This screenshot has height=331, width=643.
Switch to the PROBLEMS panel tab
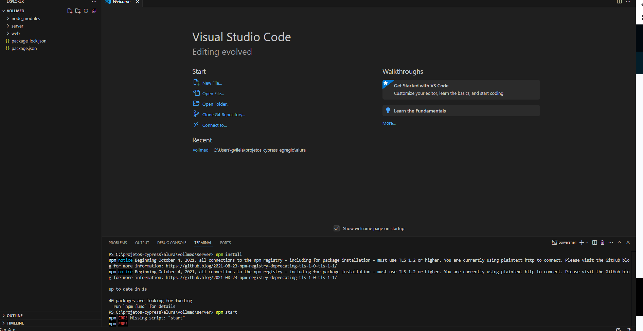118,243
